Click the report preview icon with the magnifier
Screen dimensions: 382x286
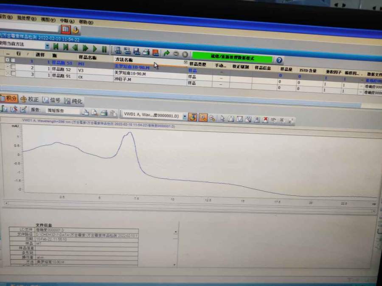pyautogui.click(x=94, y=113)
